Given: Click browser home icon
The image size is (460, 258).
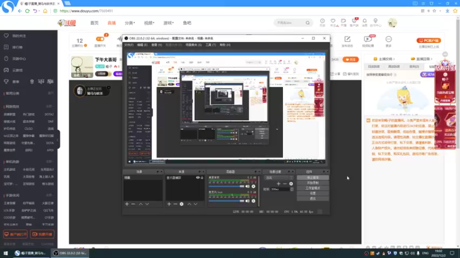Looking at the screenshot, I should coord(45,11).
